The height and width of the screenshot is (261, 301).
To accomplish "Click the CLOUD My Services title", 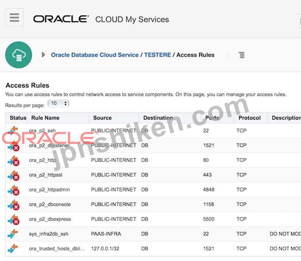I will [132, 19].
